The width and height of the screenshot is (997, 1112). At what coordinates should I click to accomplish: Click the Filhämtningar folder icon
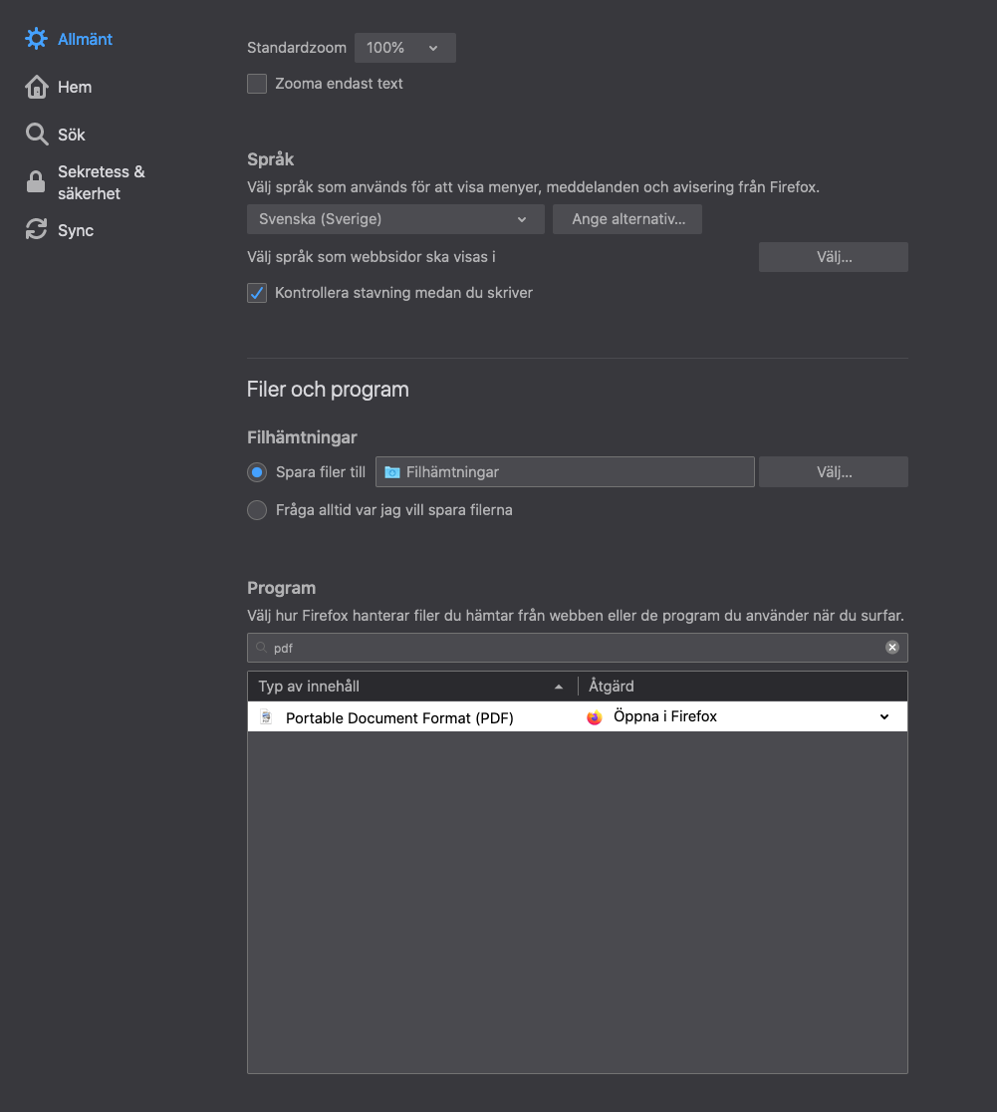[392, 472]
